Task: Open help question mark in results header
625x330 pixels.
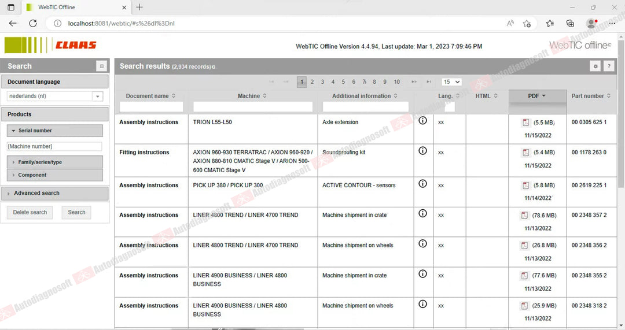Action: (x=609, y=66)
